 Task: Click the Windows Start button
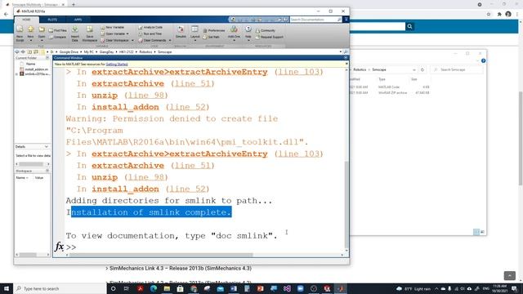tap(7, 288)
